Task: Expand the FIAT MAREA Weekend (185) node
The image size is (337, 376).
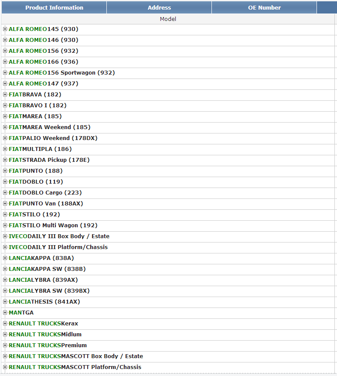Action: point(5,127)
